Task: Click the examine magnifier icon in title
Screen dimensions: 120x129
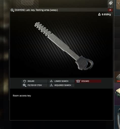Action: click(12, 10)
